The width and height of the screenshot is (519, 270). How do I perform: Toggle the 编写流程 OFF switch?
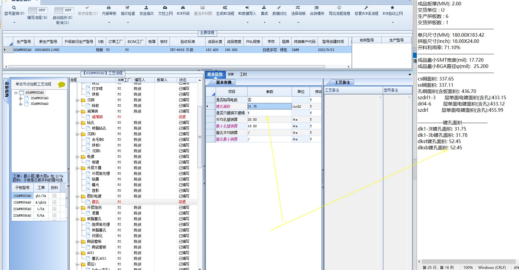[x=38, y=10]
